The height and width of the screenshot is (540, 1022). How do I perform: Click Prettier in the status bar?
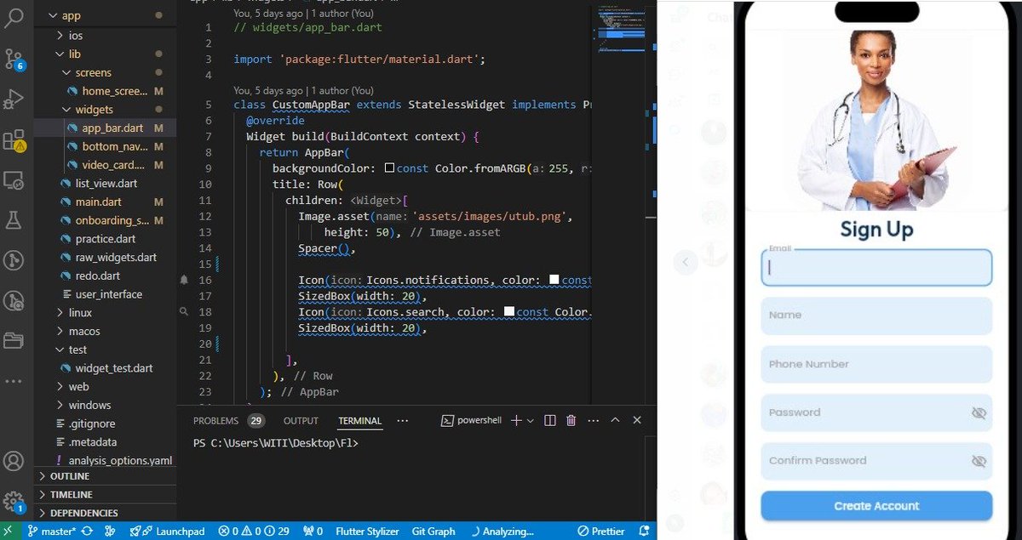pyautogui.click(x=600, y=531)
